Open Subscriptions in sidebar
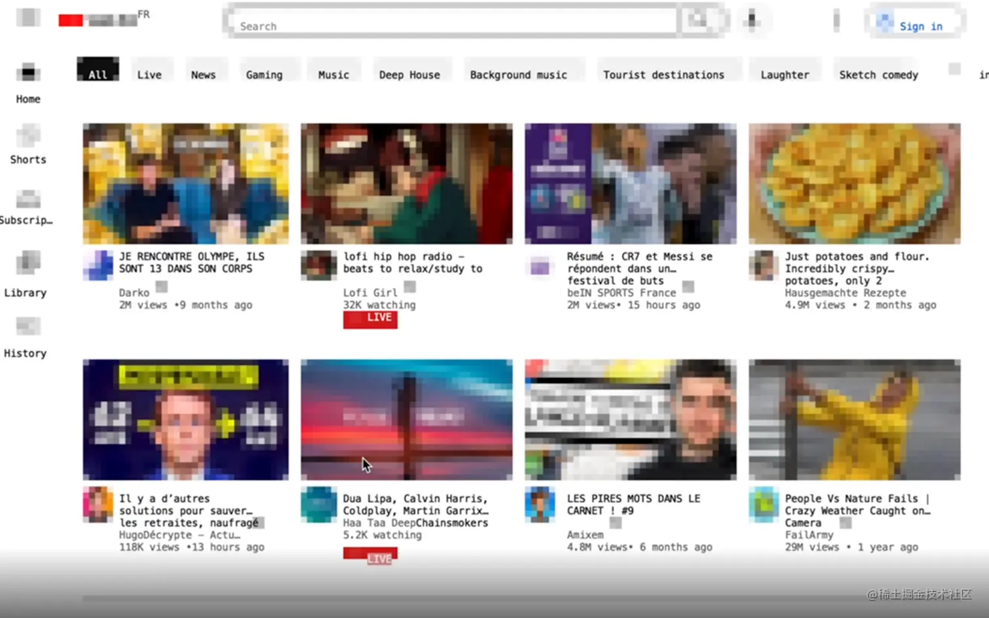 (x=26, y=207)
